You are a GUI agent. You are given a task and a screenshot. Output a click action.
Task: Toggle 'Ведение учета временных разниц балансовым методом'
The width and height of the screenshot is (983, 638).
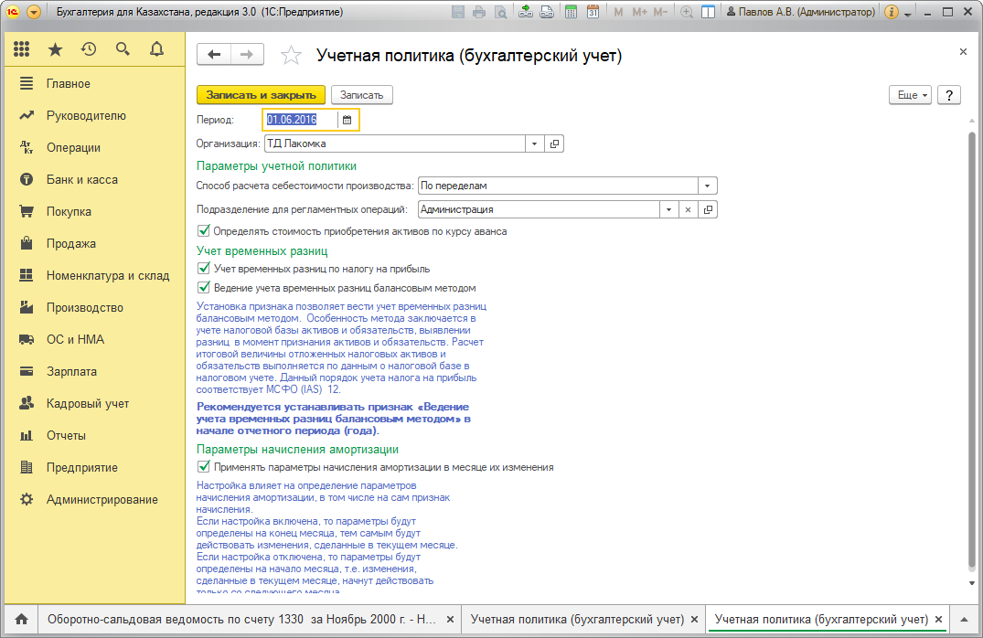coord(204,288)
